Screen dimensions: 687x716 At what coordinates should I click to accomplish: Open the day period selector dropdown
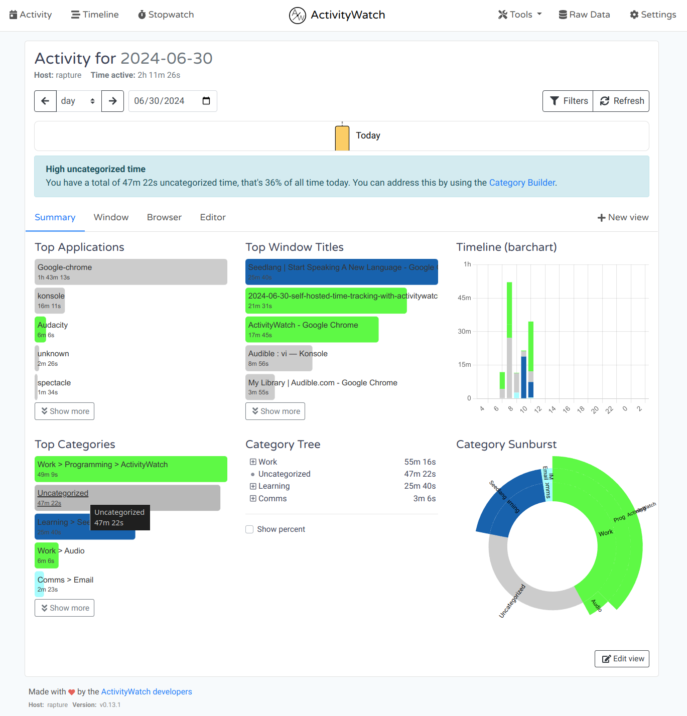[78, 101]
